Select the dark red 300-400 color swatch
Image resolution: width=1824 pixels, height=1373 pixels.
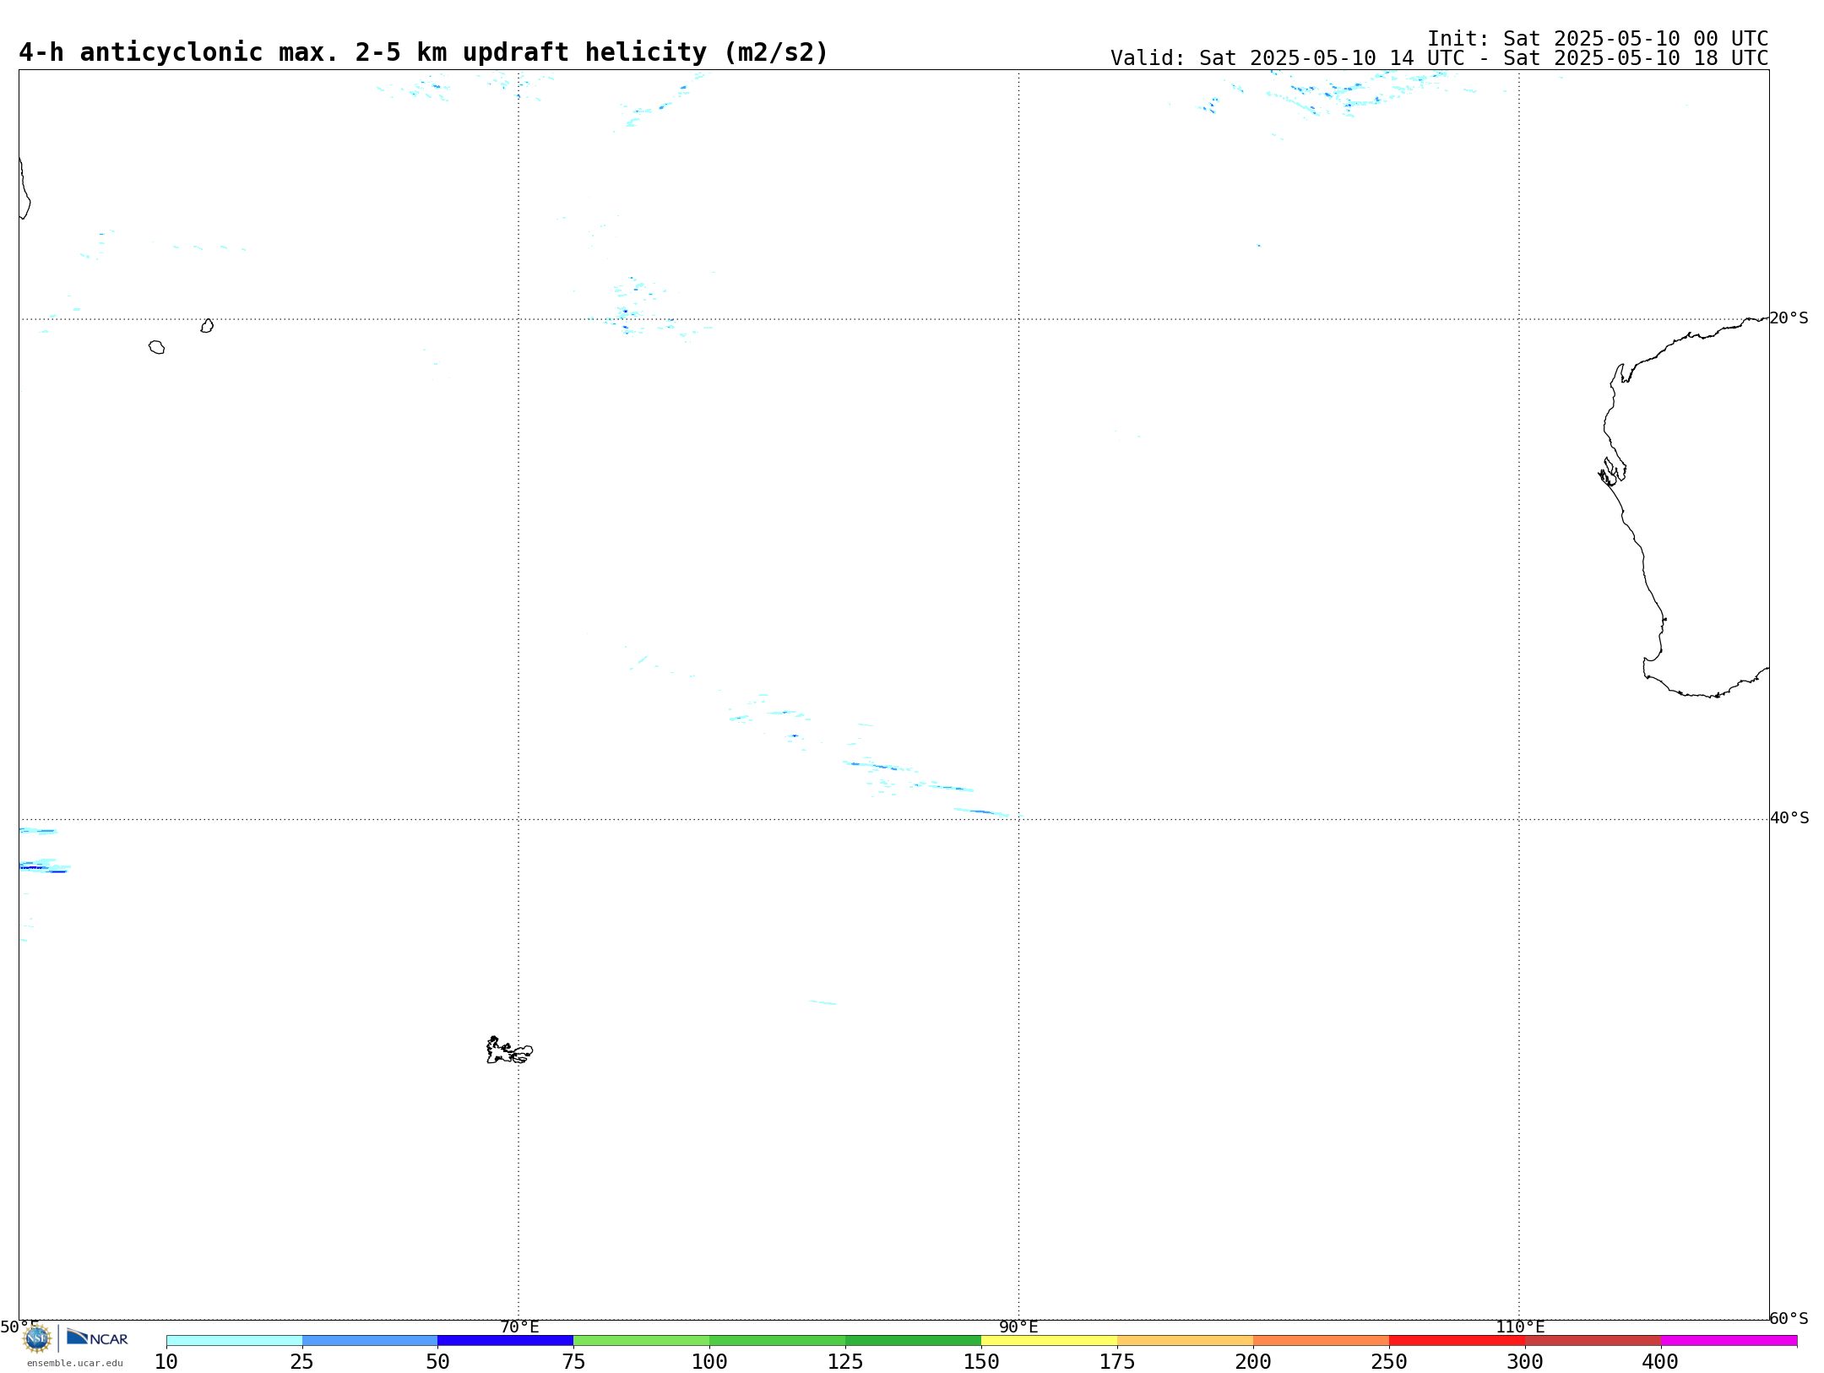(1593, 1341)
